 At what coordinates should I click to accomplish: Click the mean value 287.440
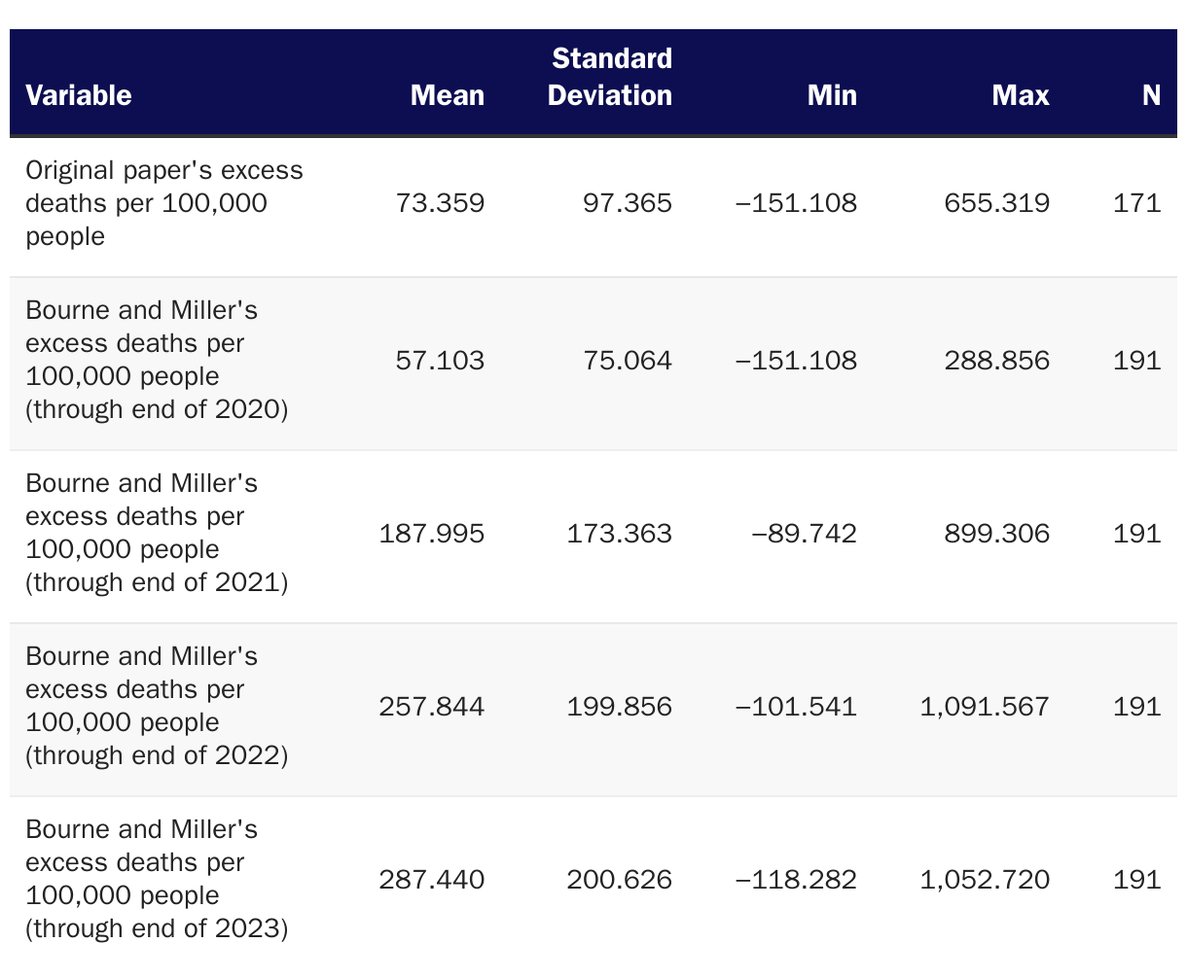point(432,880)
